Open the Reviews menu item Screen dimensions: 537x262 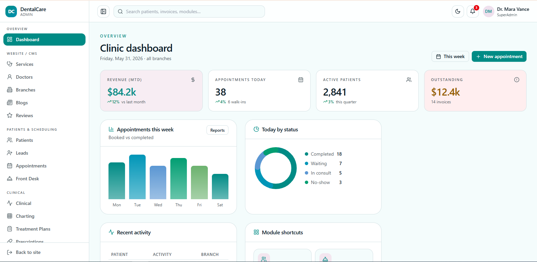[x=44, y=115]
